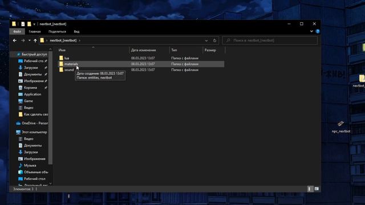Expand the ribbon with the chevron
The image size is (365, 205).
311,31
